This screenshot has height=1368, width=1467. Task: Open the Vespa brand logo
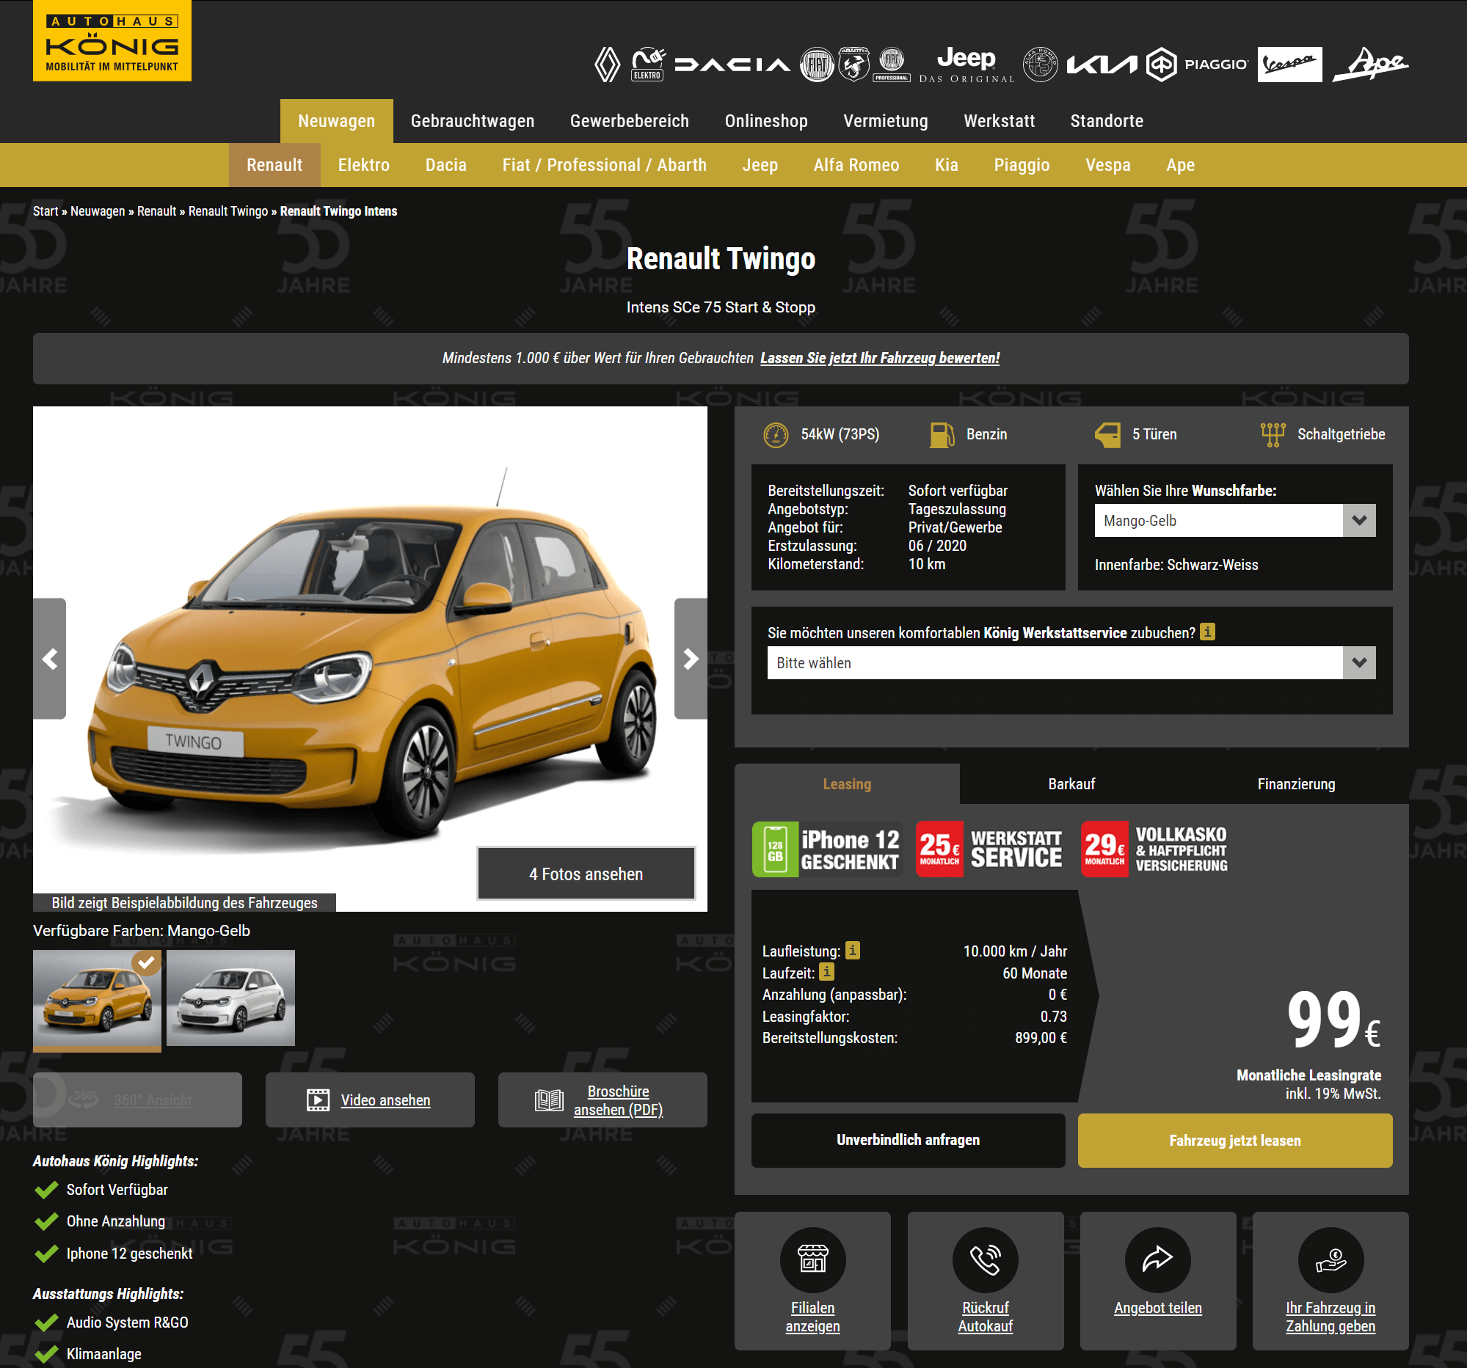[x=1290, y=65]
